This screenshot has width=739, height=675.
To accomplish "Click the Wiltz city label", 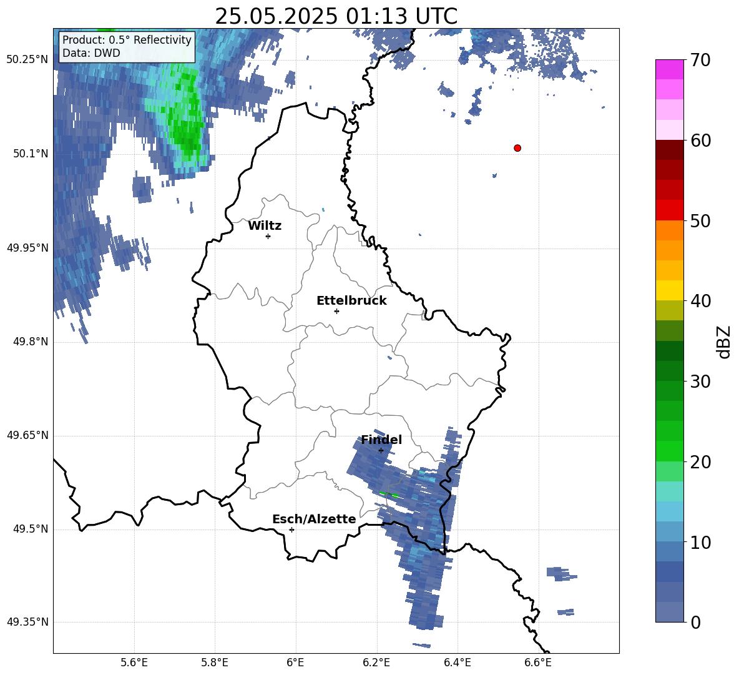I will point(265,226).
